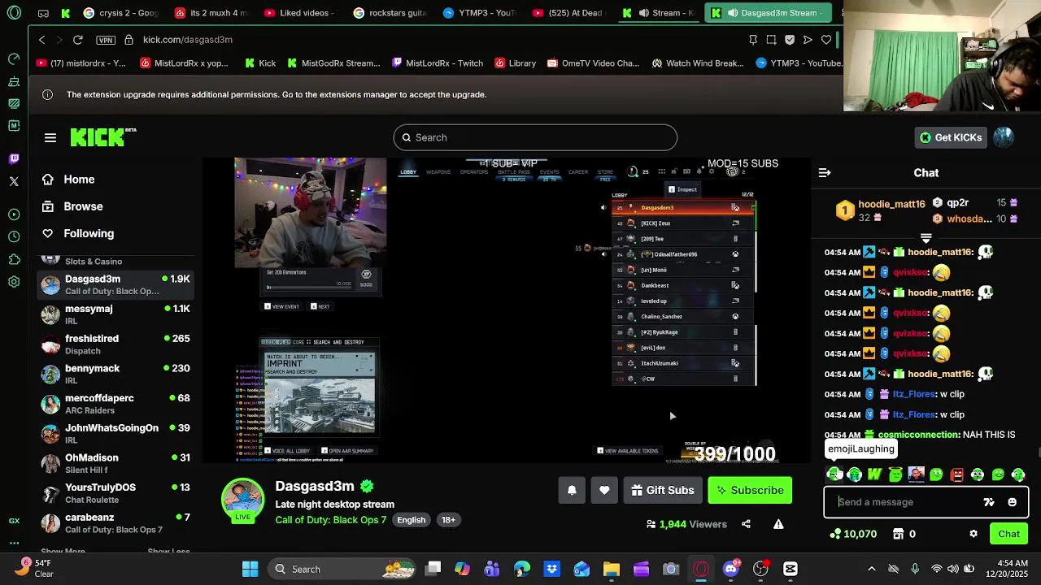Screen dimensions: 1041x585
Task: Go to Home in Kick sidebar
Action: click(x=79, y=180)
